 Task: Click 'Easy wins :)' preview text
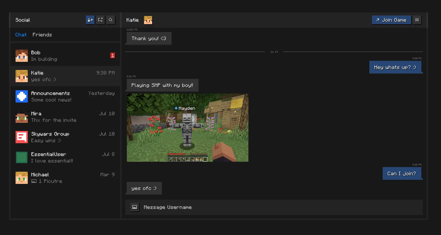click(46, 140)
